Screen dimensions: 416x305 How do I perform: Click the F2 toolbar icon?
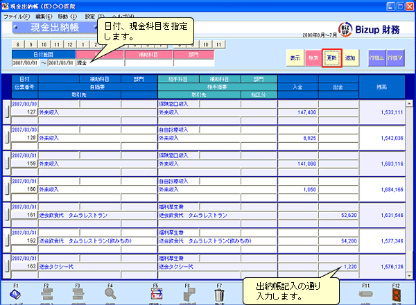47,295
